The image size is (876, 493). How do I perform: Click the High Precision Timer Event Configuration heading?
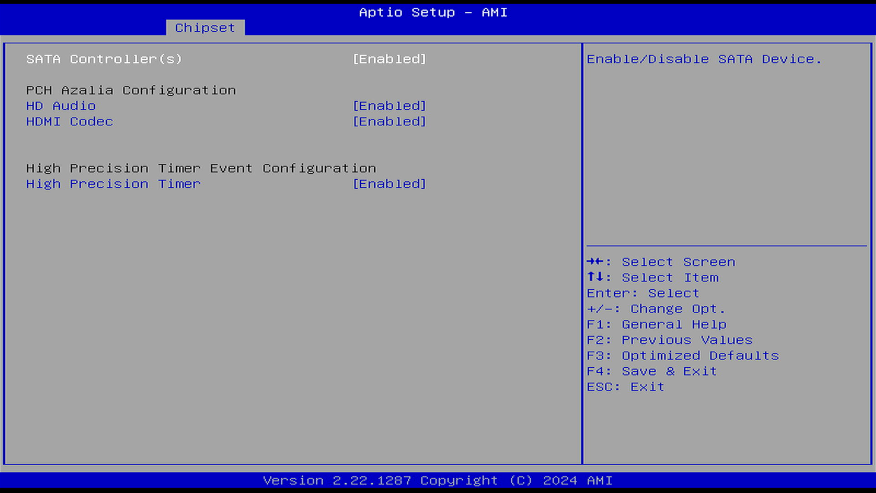pyautogui.click(x=201, y=169)
